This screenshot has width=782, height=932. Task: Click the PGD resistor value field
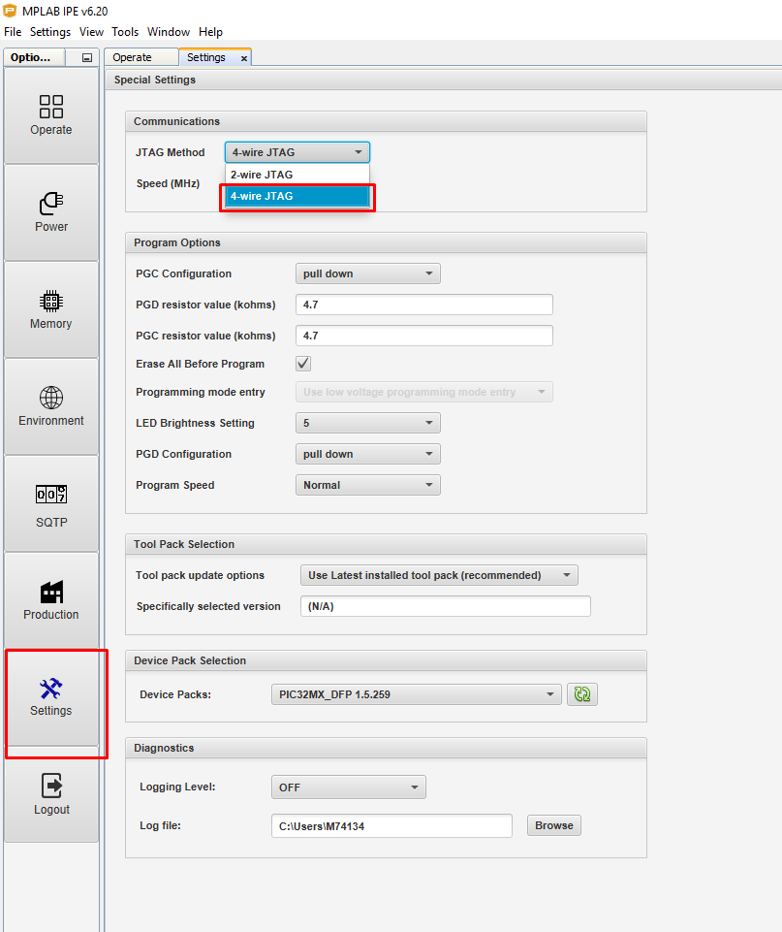click(x=423, y=304)
